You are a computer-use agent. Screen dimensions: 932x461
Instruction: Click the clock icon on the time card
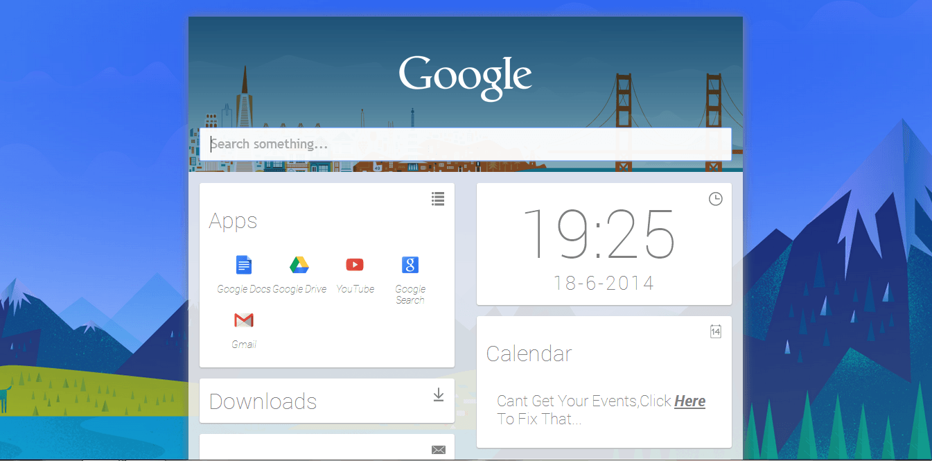point(716,199)
